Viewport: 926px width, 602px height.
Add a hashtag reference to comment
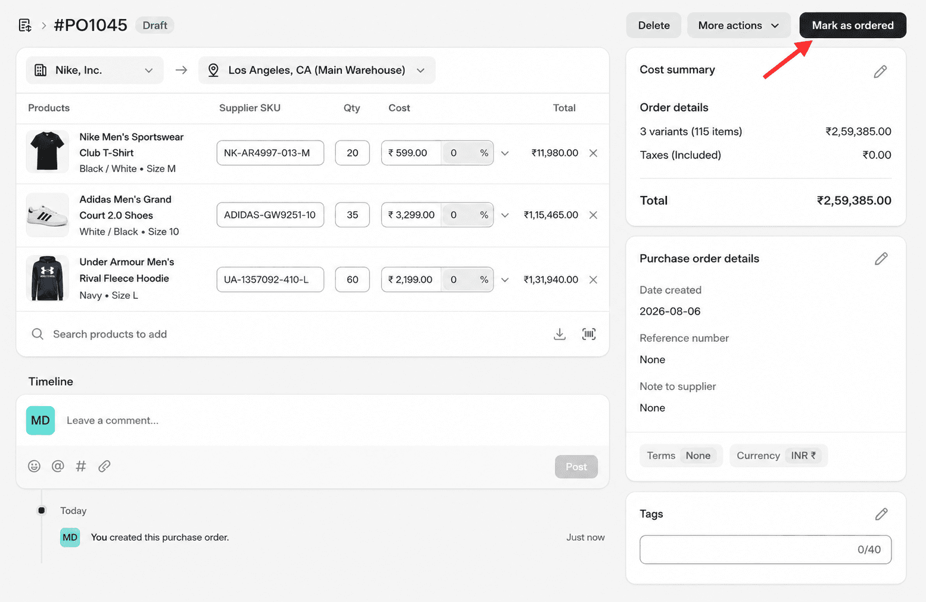click(81, 466)
